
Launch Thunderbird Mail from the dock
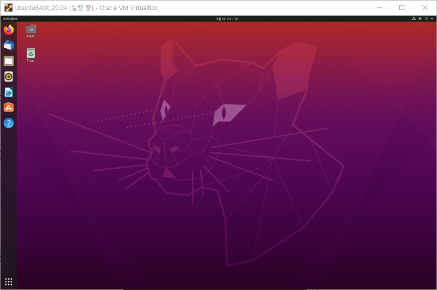coord(9,45)
